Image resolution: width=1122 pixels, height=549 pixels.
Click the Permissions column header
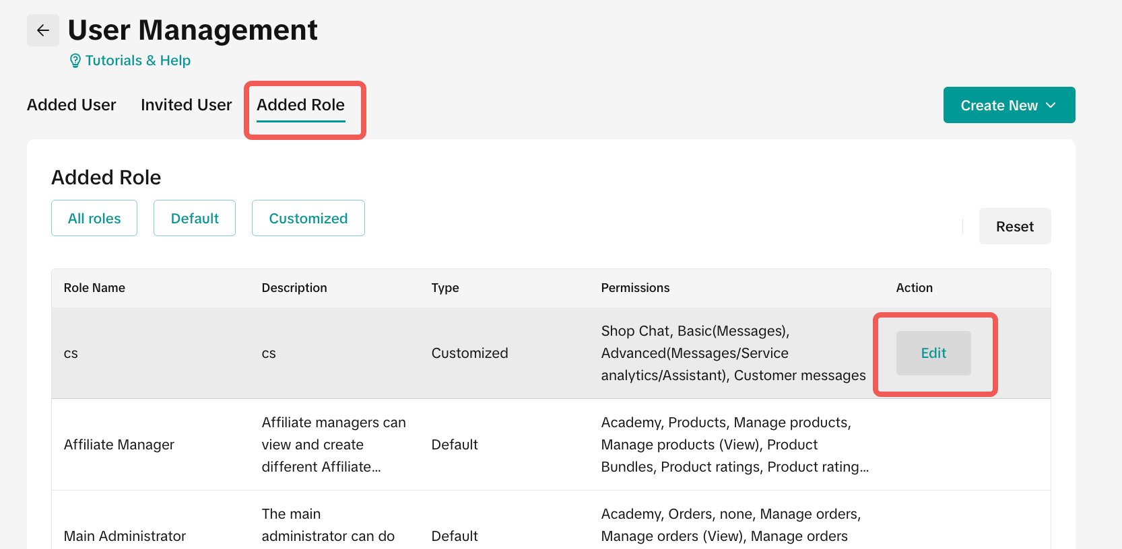point(635,288)
